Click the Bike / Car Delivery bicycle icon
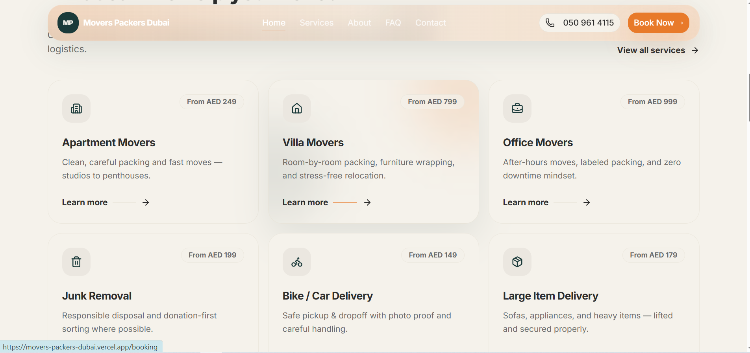Screen dimensions: 750x353 [297, 262]
